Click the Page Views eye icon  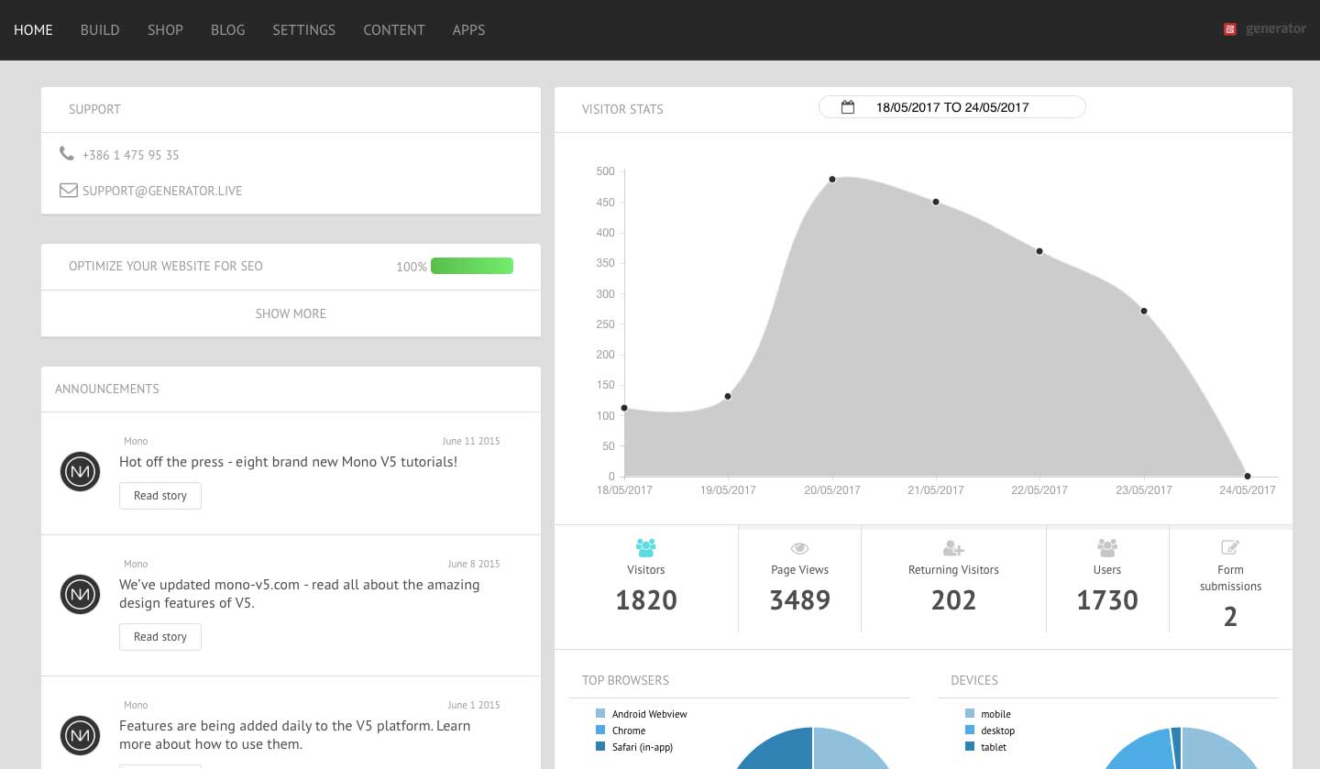[x=799, y=548]
